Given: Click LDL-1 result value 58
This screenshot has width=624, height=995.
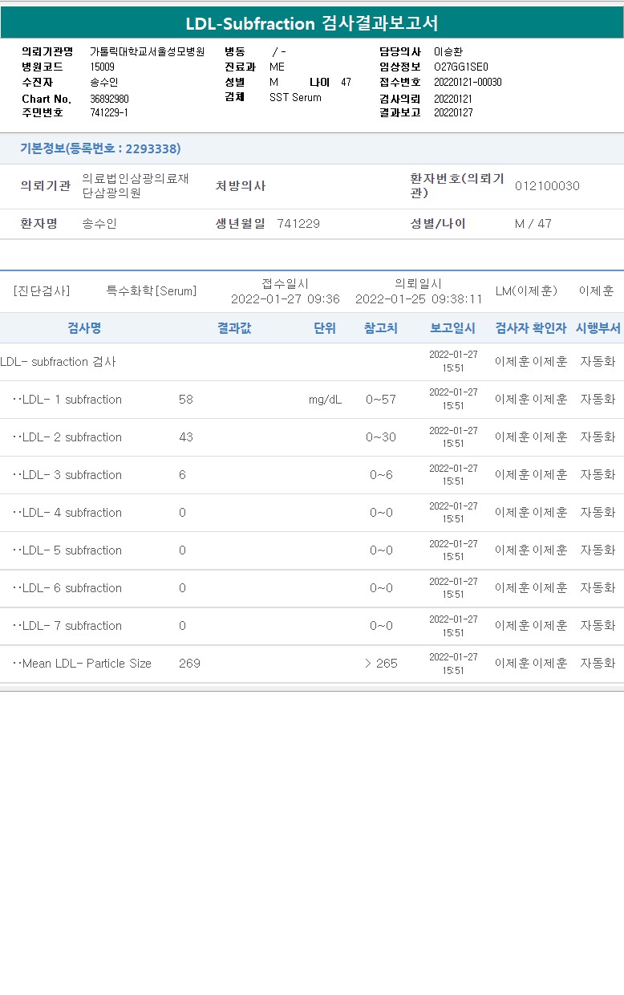Looking at the screenshot, I should pos(186,399).
